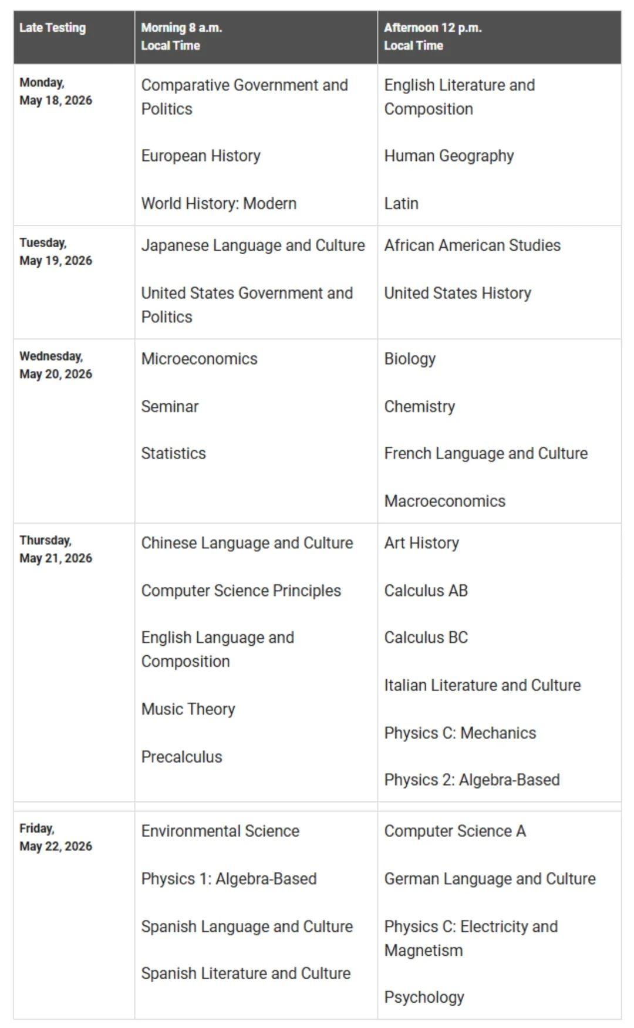Select African American Studies exam
The width and height of the screenshot is (634, 1028).
(x=473, y=245)
